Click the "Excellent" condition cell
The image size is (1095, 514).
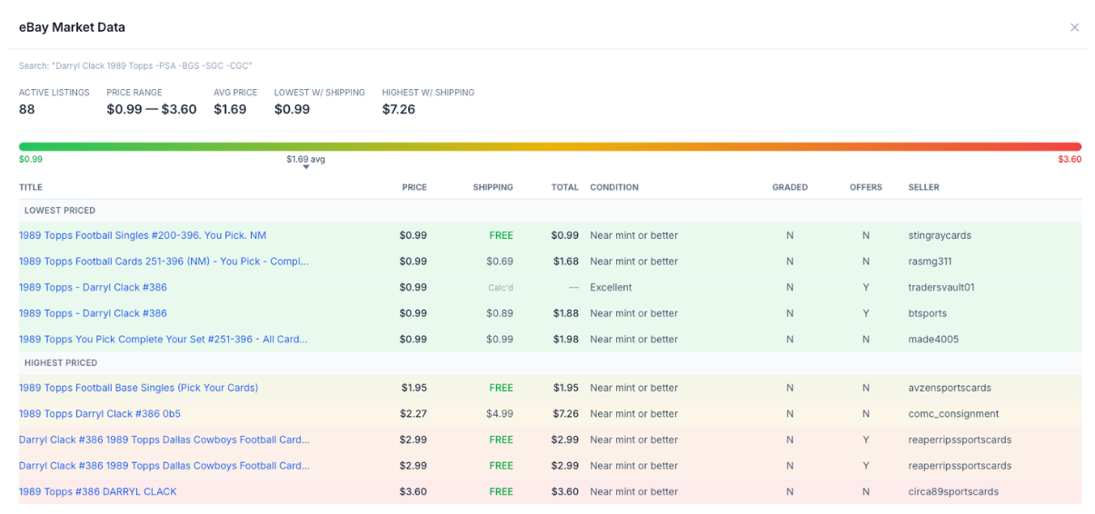(x=612, y=288)
